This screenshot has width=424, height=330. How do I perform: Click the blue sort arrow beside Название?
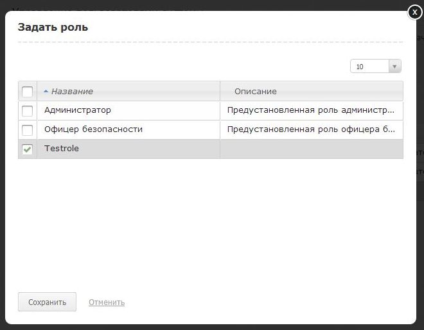46,92
